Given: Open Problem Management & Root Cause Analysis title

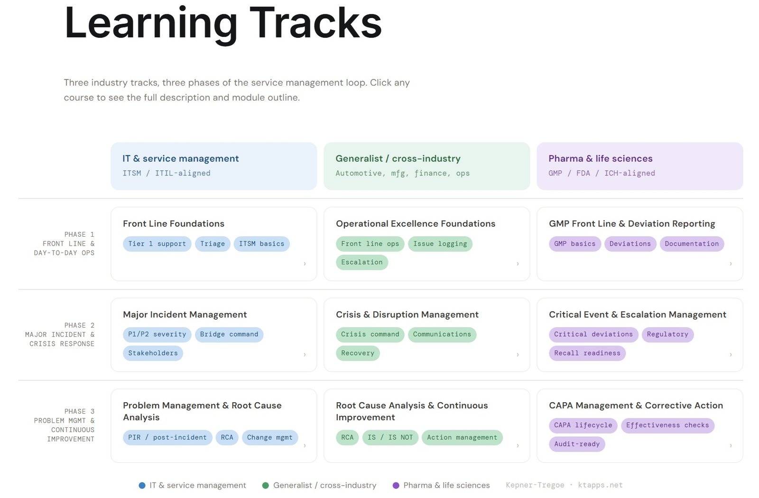Looking at the screenshot, I should coord(202,411).
